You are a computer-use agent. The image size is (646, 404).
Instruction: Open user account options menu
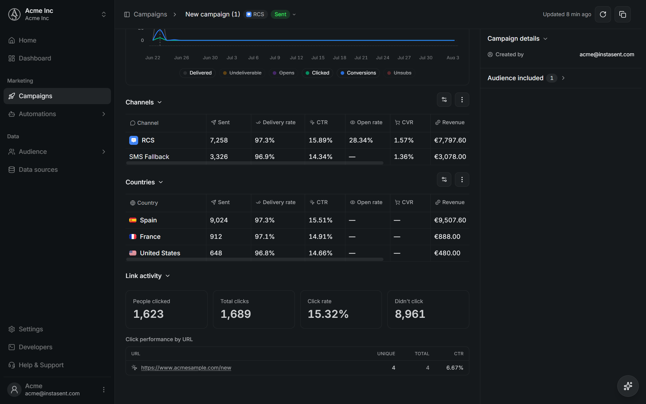point(103,389)
